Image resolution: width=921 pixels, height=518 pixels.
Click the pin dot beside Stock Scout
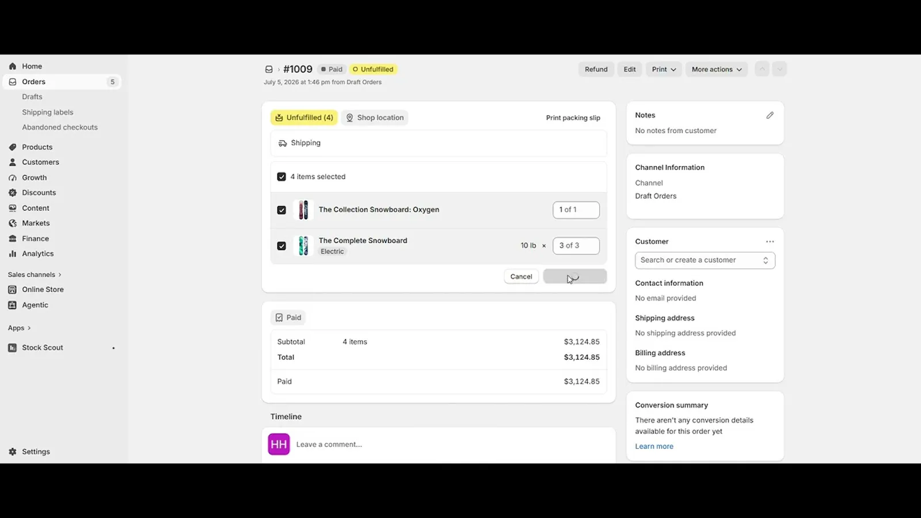pyautogui.click(x=113, y=348)
